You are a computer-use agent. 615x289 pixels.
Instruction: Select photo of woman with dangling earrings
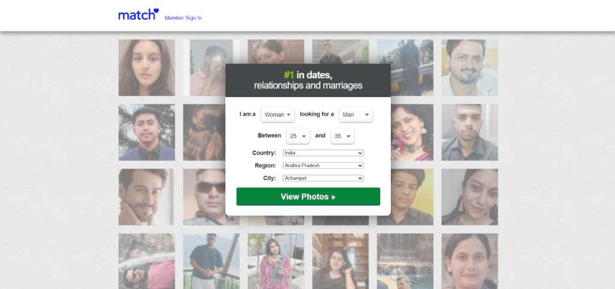click(470, 197)
